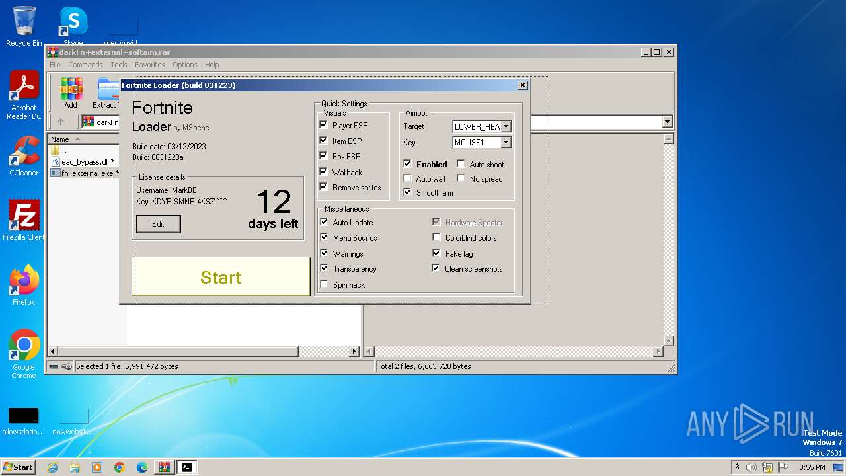The width and height of the screenshot is (846, 476).
Task: Toggle the Item ESP checkbox
Action: tap(324, 140)
